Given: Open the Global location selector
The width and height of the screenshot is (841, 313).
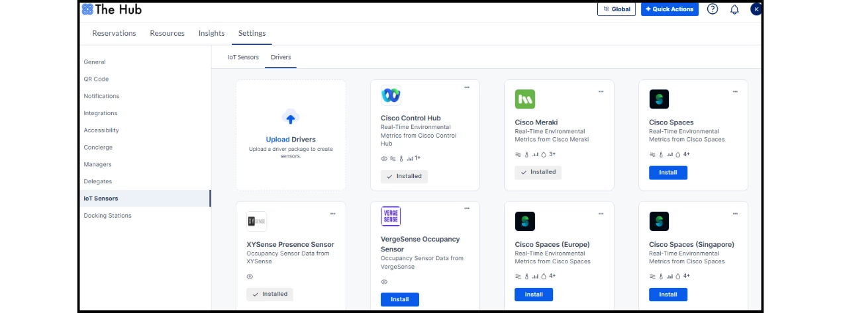Looking at the screenshot, I should click(617, 9).
